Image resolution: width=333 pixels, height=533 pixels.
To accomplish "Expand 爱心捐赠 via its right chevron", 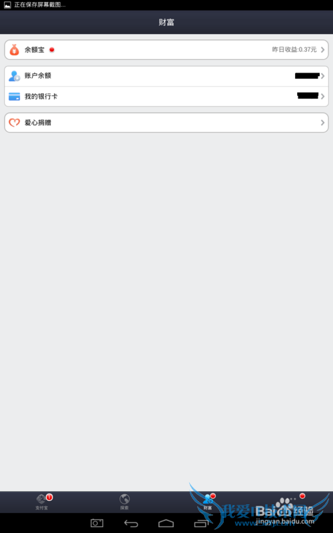I will click(322, 123).
